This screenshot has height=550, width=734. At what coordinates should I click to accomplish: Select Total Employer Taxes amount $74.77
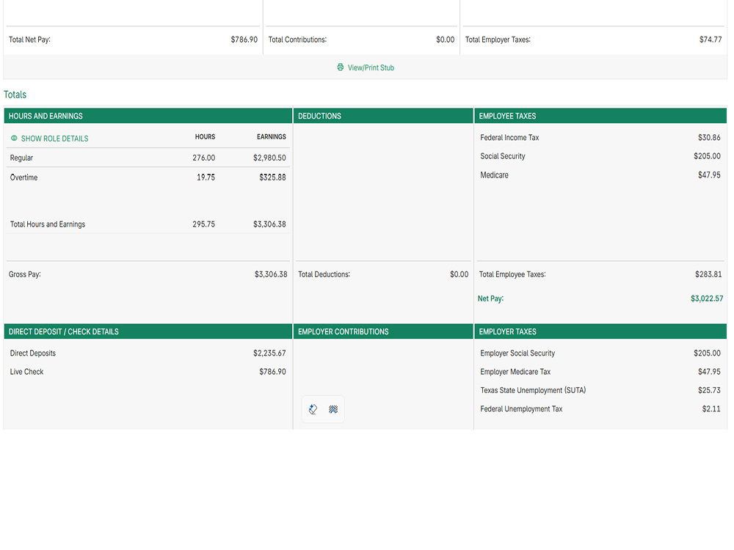711,40
